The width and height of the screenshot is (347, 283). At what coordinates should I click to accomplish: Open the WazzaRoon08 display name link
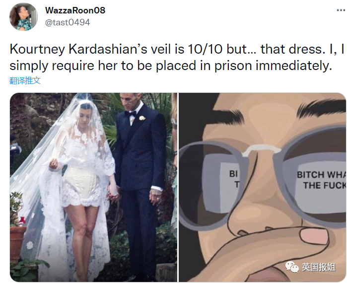pyautogui.click(x=75, y=10)
